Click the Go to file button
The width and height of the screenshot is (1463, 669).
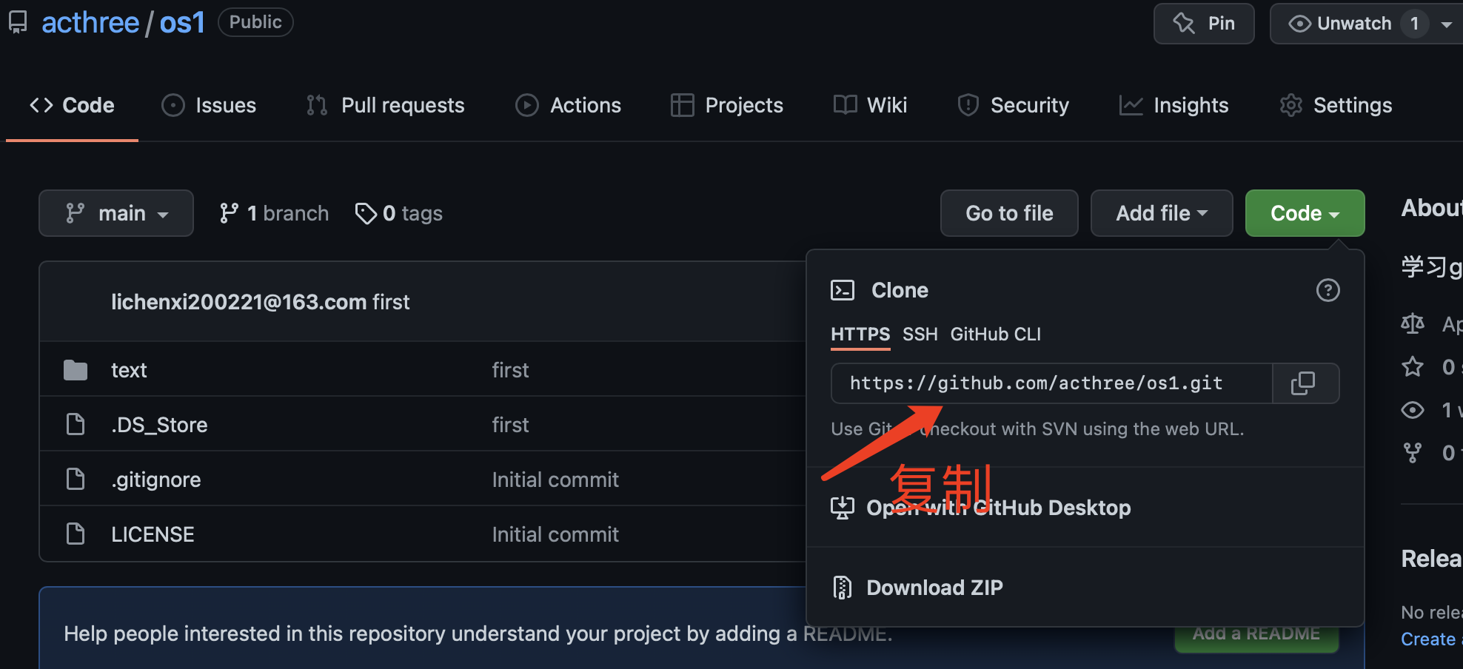pyautogui.click(x=1009, y=214)
